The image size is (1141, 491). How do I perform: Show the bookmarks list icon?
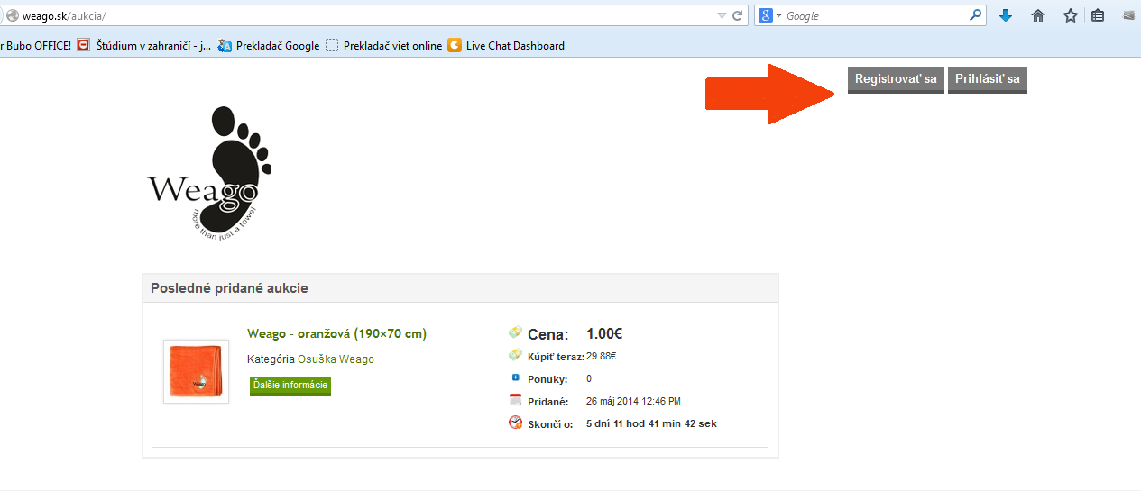pos(1098,15)
